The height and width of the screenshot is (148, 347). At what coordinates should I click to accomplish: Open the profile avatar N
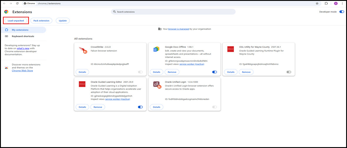pyautogui.click(x=336, y=4)
